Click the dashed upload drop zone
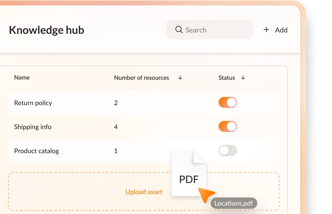 coord(81,191)
